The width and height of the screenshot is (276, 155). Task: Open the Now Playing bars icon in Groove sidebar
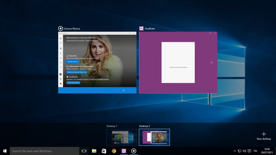pos(61,62)
